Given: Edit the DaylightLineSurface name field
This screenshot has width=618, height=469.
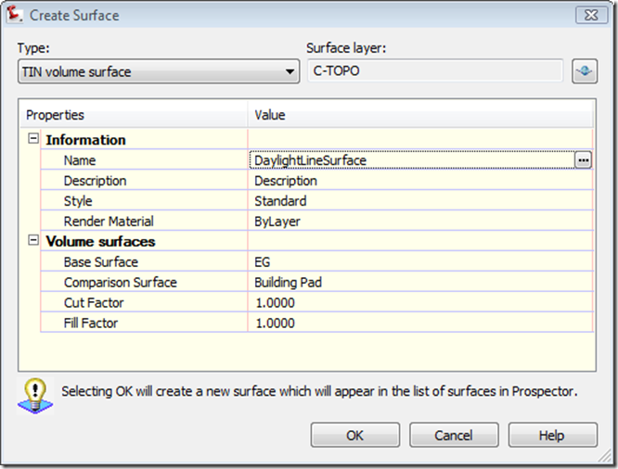Looking at the screenshot, I should 408,160.
